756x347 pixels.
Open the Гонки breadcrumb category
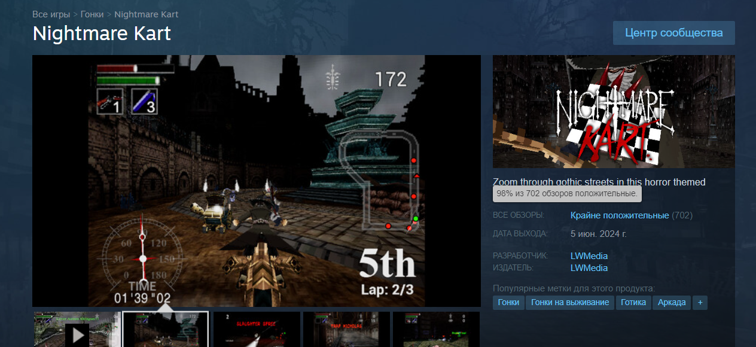tap(92, 14)
